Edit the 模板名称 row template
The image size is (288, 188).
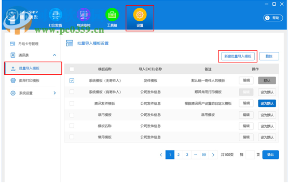point(246,126)
